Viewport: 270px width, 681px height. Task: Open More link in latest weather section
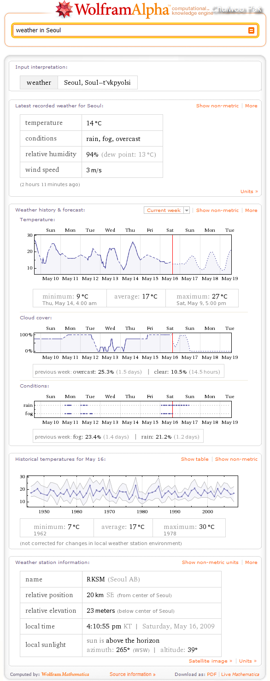pos(251,106)
